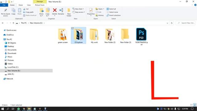Open file History
Viewport: 197px width, 111px height.
click(100, 15)
